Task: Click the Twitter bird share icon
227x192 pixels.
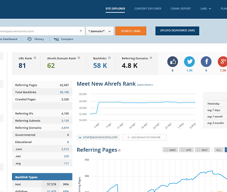Action: click(189, 61)
